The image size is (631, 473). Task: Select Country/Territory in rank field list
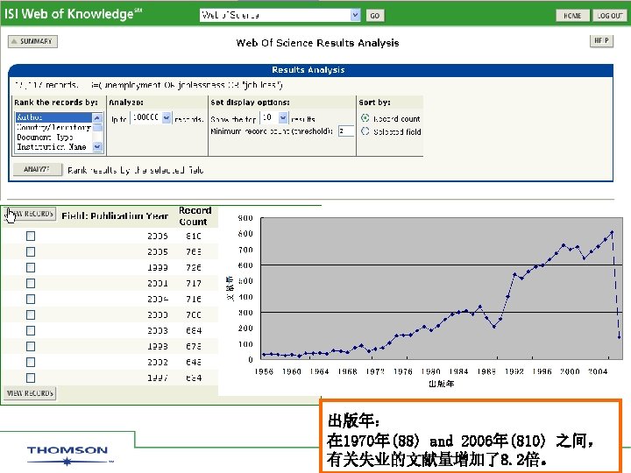[x=53, y=127]
